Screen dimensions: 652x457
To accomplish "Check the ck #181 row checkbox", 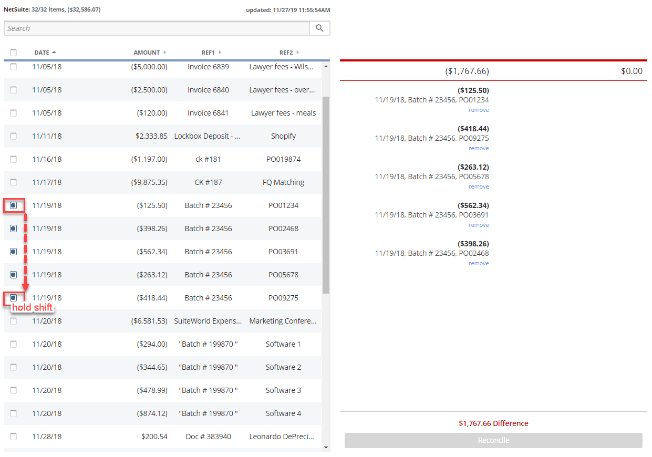I will pos(14,159).
